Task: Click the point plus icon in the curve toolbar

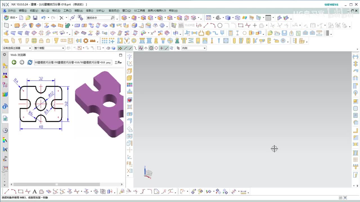Action: [x=255, y=26]
